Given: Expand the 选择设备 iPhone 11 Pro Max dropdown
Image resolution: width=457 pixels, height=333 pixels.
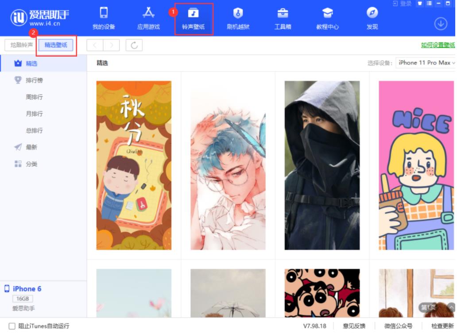Looking at the screenshot, I should point(426,63).
